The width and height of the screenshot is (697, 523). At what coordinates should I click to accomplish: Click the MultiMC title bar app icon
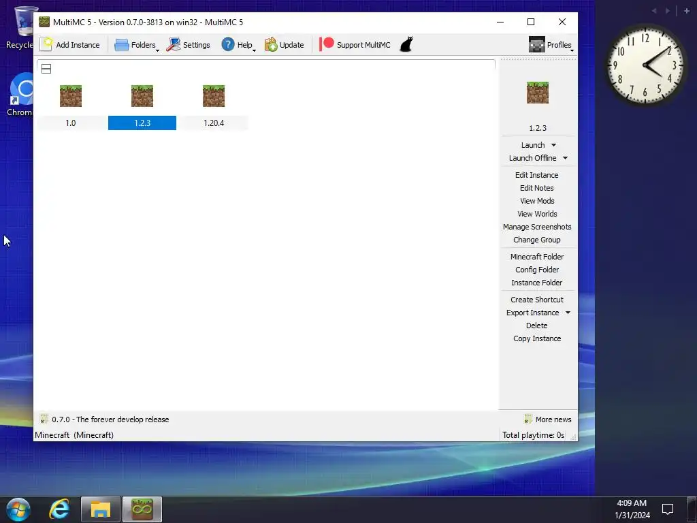tap(44, 22)
